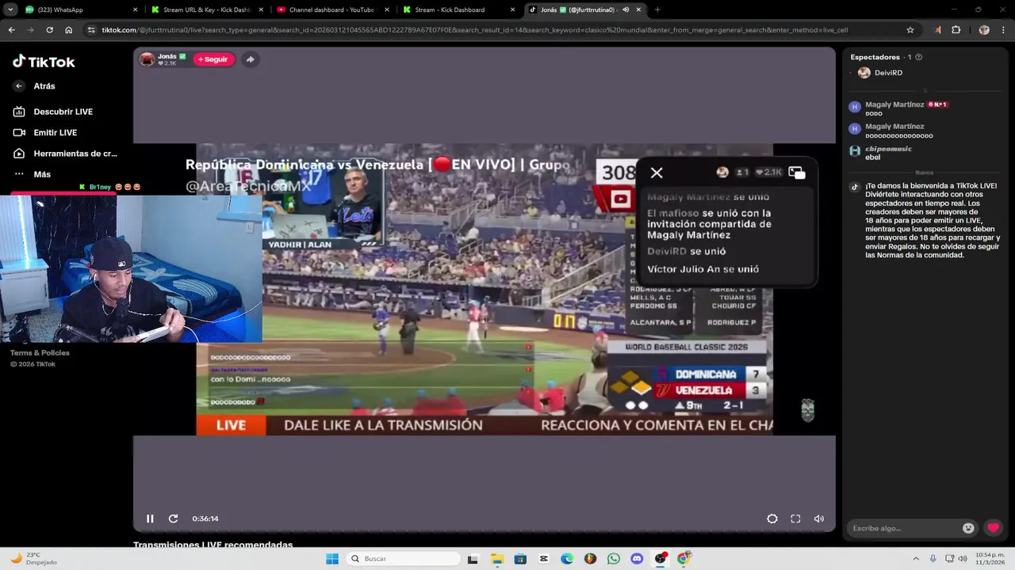
Task: Go back using the Atrás arrow
Action: pos(19,86)
